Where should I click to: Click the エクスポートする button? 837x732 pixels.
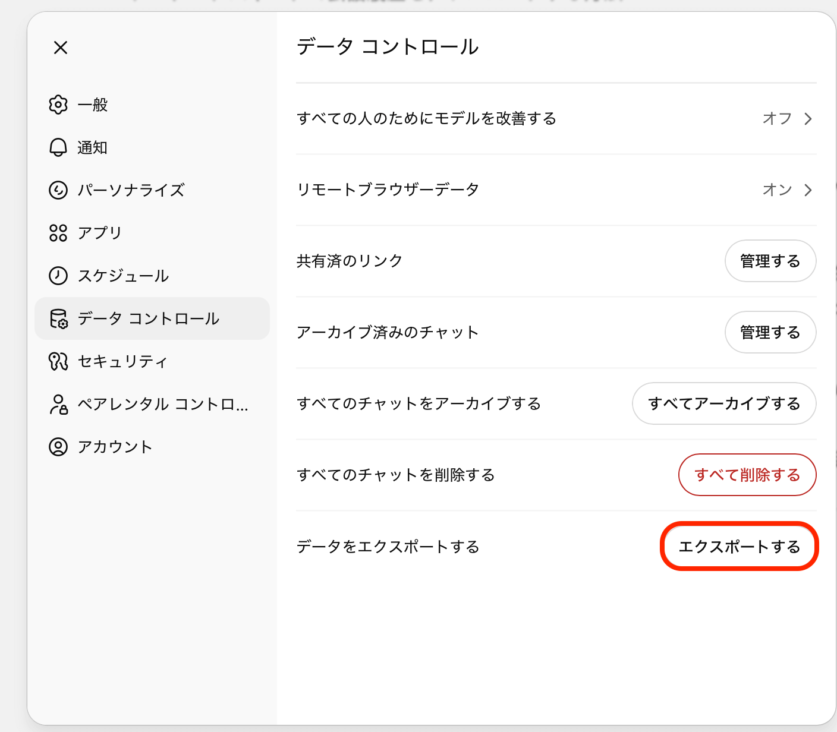point(739,547)
